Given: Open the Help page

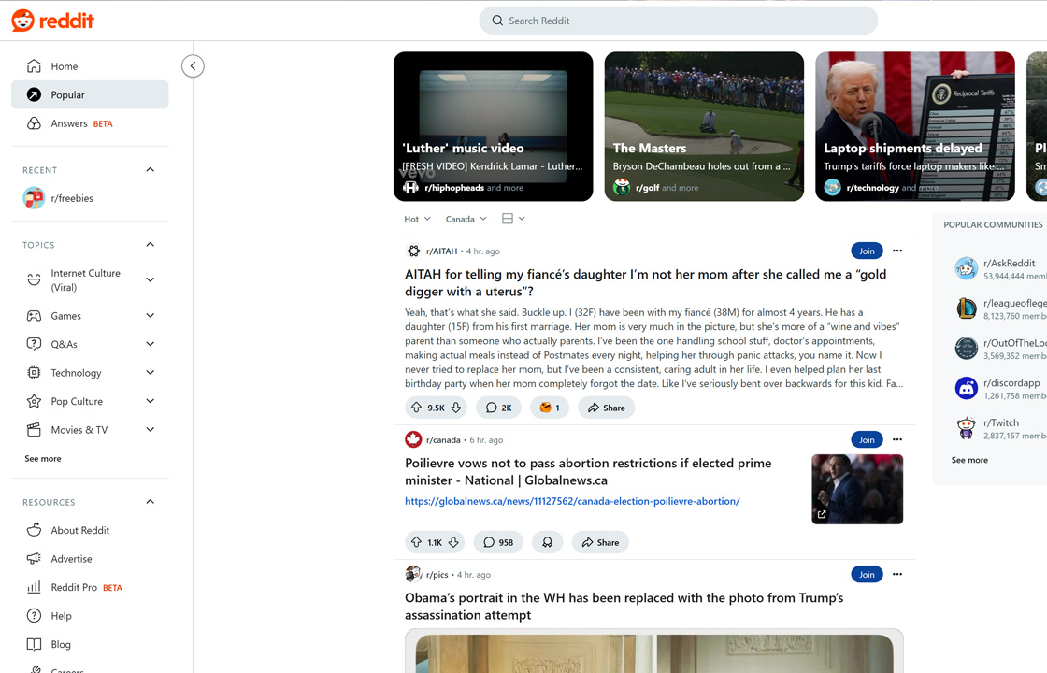Looking at the screenshot, I should 90,616.
